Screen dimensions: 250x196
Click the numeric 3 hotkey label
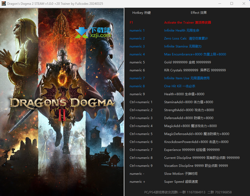[137, 46]
